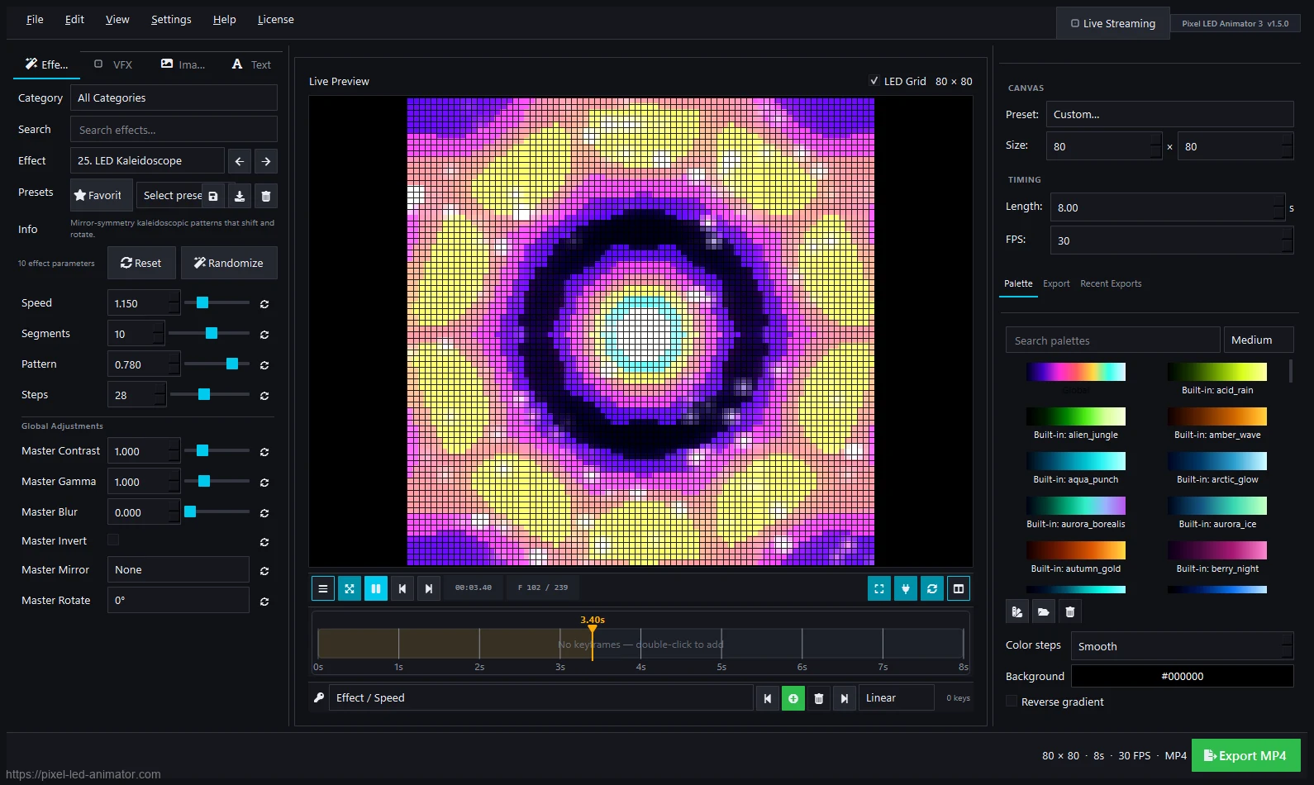
Task: Add a keyframe with green plus button
Action: tap(793, 698)
